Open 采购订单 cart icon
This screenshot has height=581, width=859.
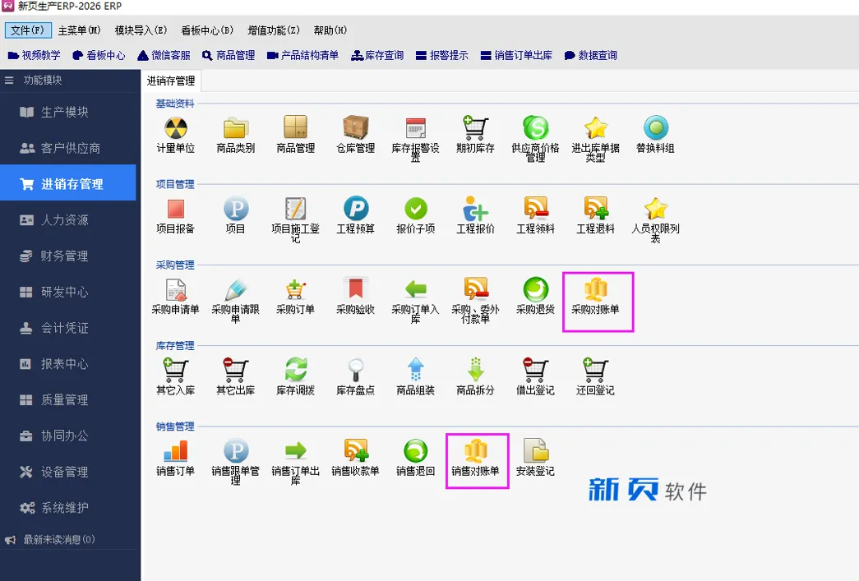[295, 289]
